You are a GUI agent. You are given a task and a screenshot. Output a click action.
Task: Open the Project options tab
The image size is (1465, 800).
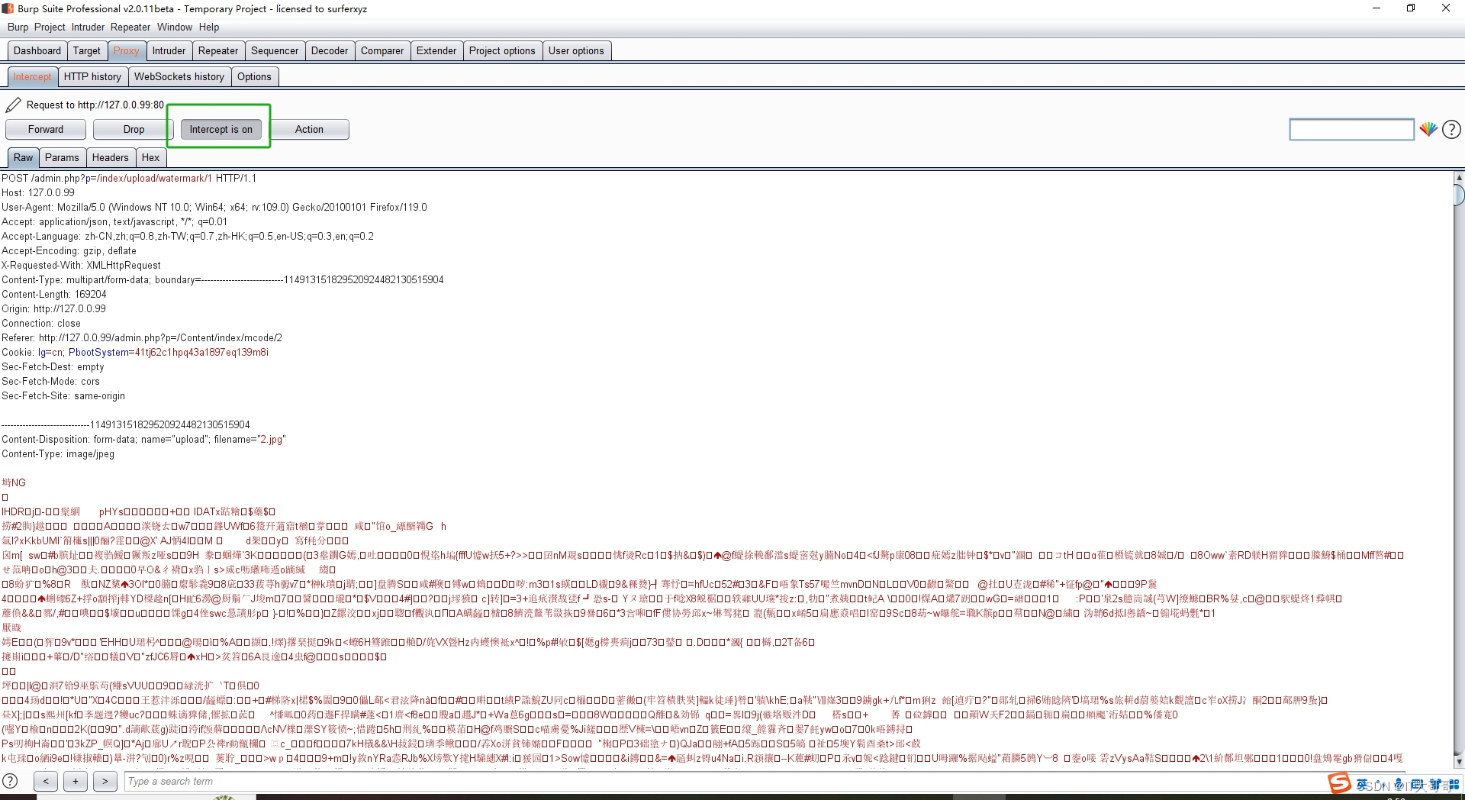coord(502,50)
